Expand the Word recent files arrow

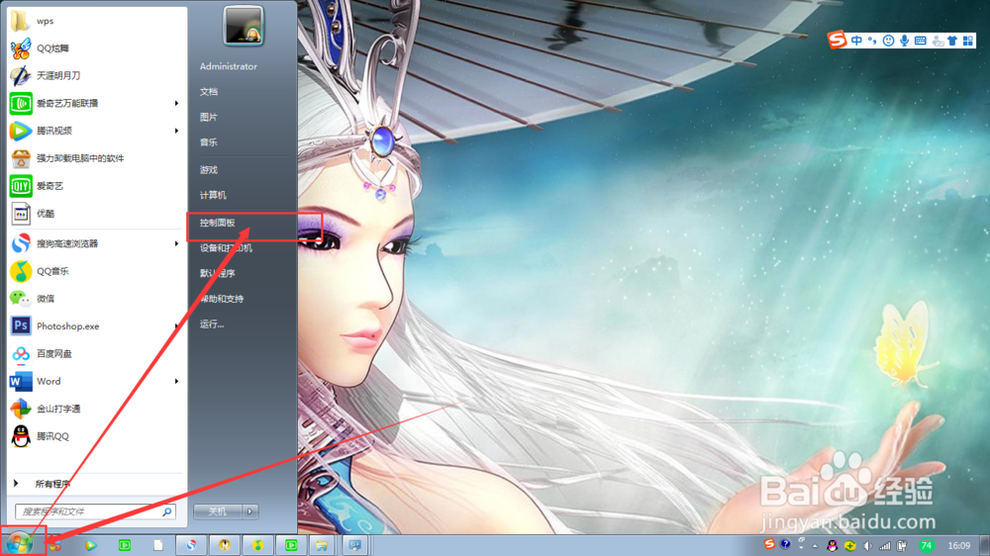(177, 381)
